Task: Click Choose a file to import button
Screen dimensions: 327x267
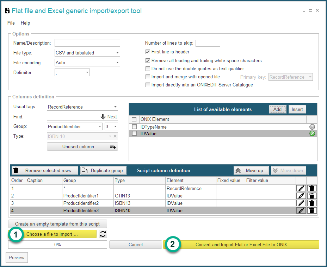Action: click(x=53, y=234)
